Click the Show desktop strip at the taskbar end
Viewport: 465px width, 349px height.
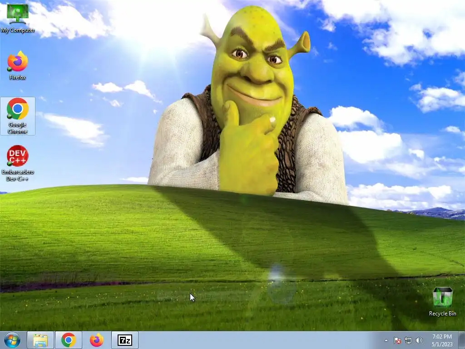coord(463,340)
